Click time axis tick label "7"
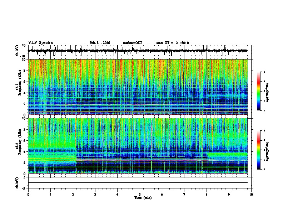Image resolution: width=283 pixels, height=218 pixels. tap(184, 194)
